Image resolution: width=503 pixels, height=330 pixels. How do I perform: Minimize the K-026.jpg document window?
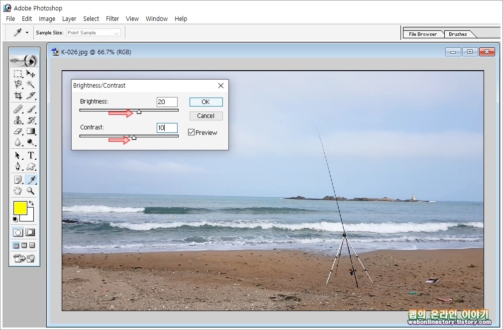(453, 52)
